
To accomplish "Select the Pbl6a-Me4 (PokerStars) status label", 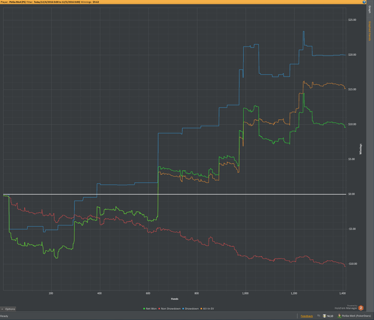I will (x=356, y=316).
